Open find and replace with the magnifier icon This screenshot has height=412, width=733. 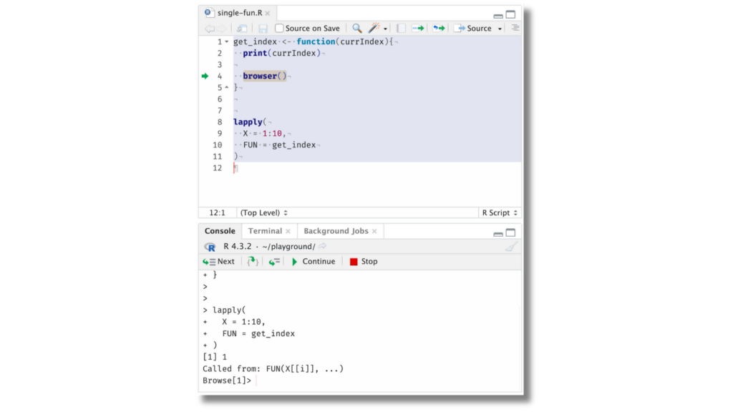point(356,28)
